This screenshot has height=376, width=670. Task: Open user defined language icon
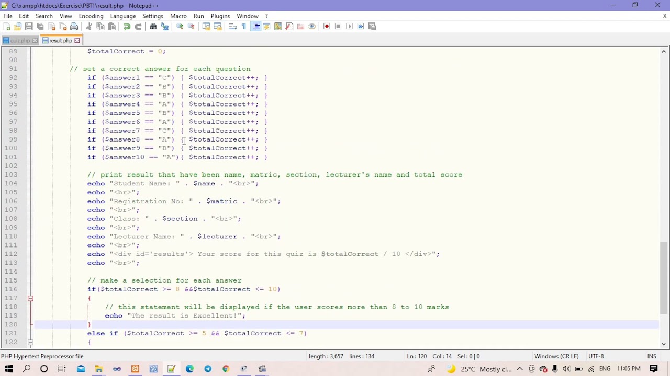coord(266,27)
